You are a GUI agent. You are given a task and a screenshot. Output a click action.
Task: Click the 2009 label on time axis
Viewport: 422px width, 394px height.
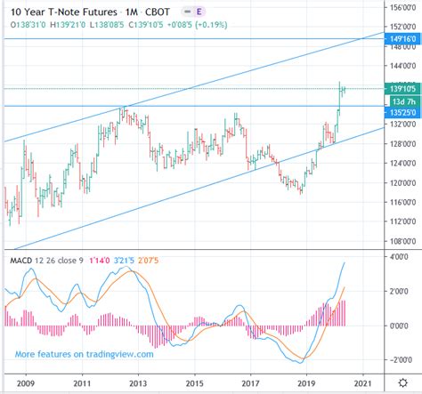click(26, 383)
